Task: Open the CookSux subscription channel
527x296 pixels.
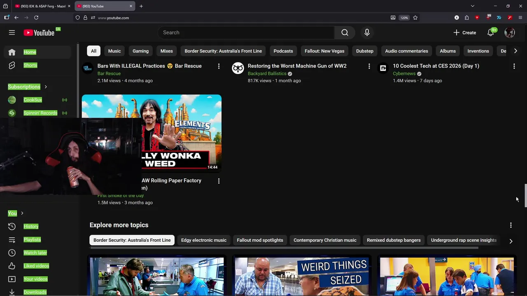Action: 33,100
